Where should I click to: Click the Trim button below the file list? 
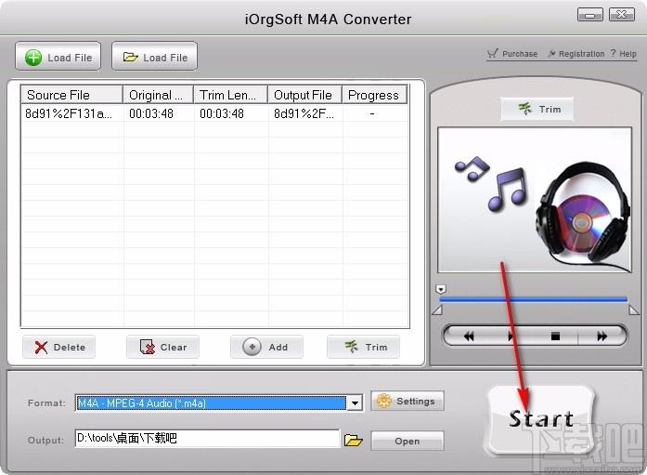point(364,347)
